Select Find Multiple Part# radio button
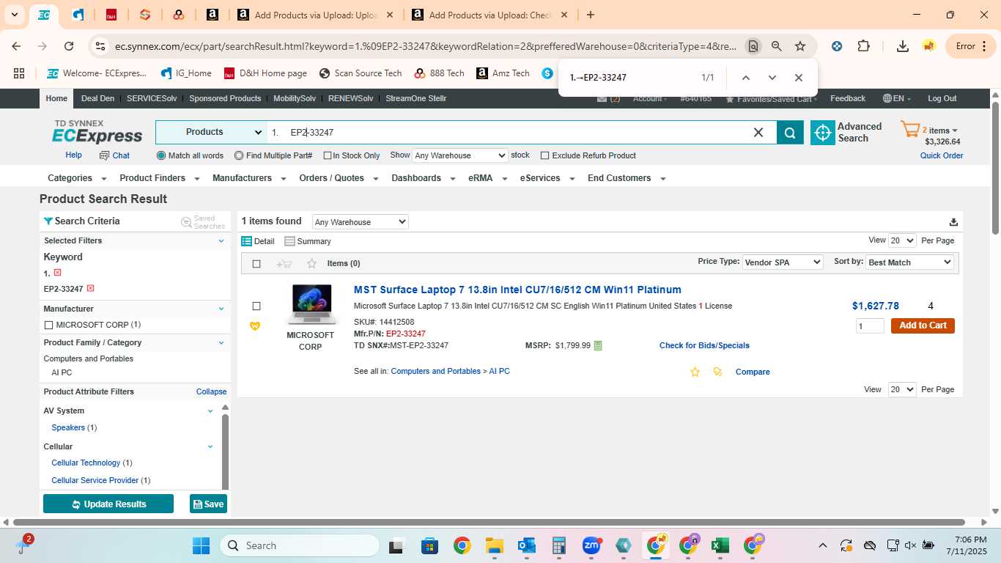The height and width of the screenshot is (563, 1001). click(x=239, y=155)
